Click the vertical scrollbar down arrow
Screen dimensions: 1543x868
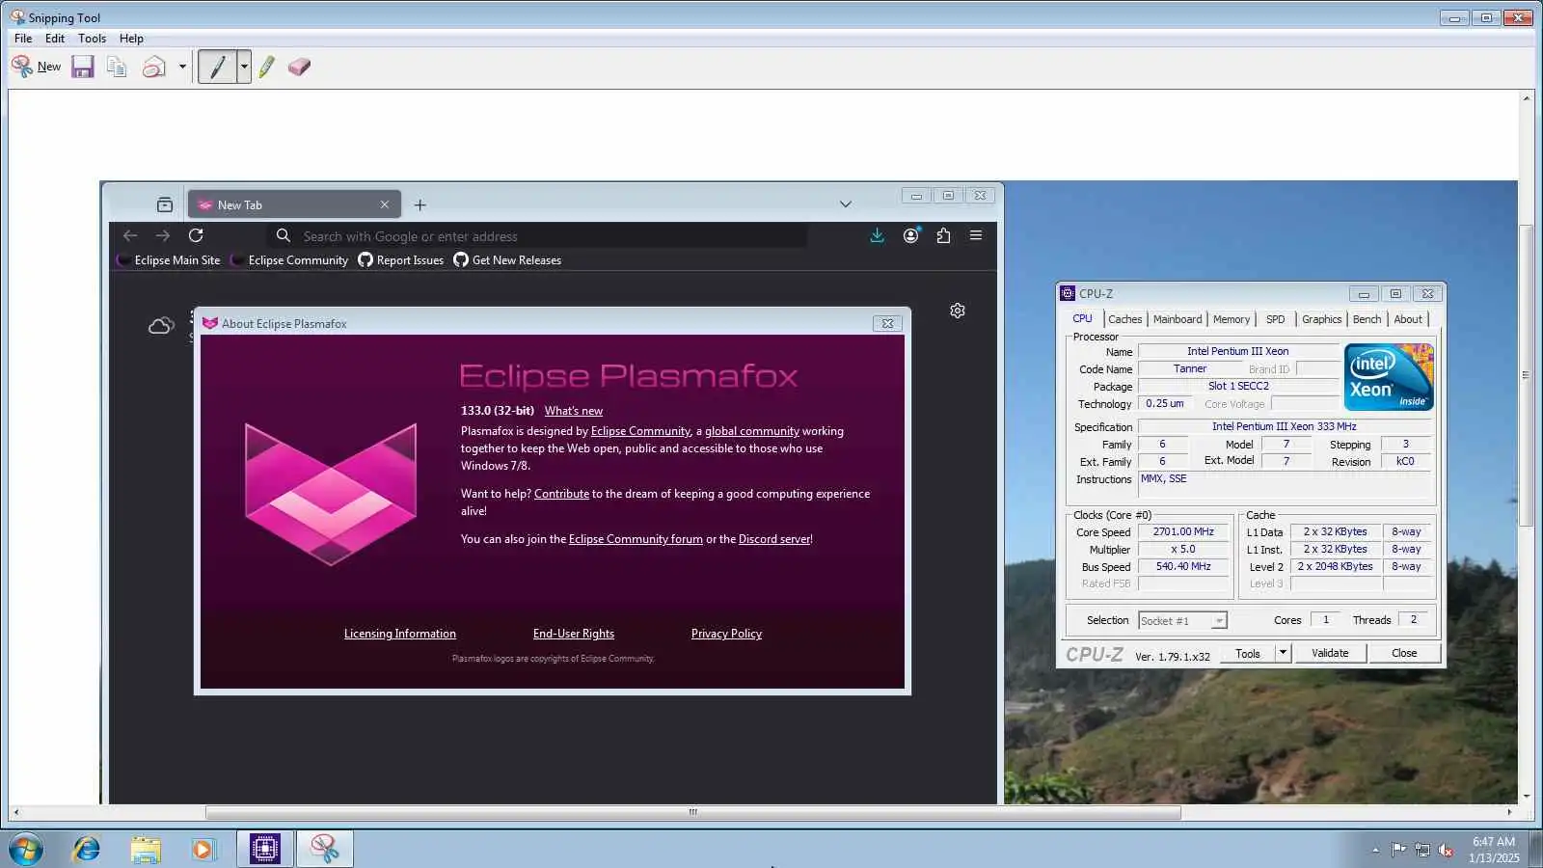click(1526, 797)
